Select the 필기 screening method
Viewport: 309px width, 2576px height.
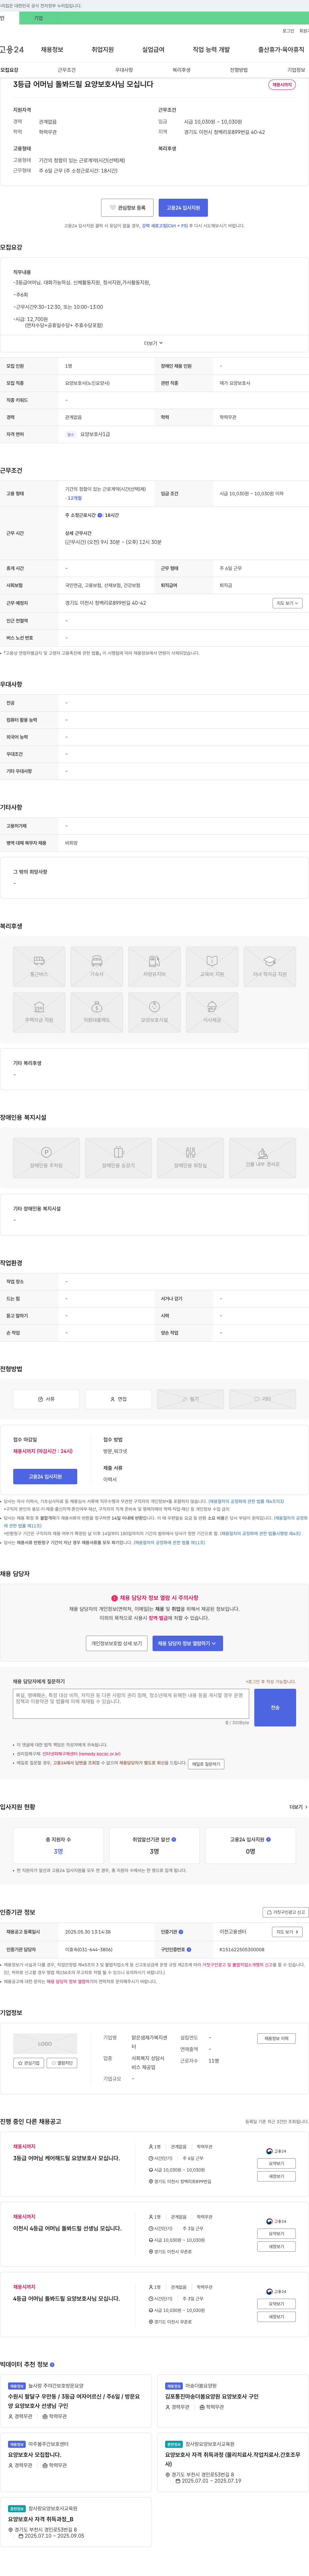[x=190, y=1399]
